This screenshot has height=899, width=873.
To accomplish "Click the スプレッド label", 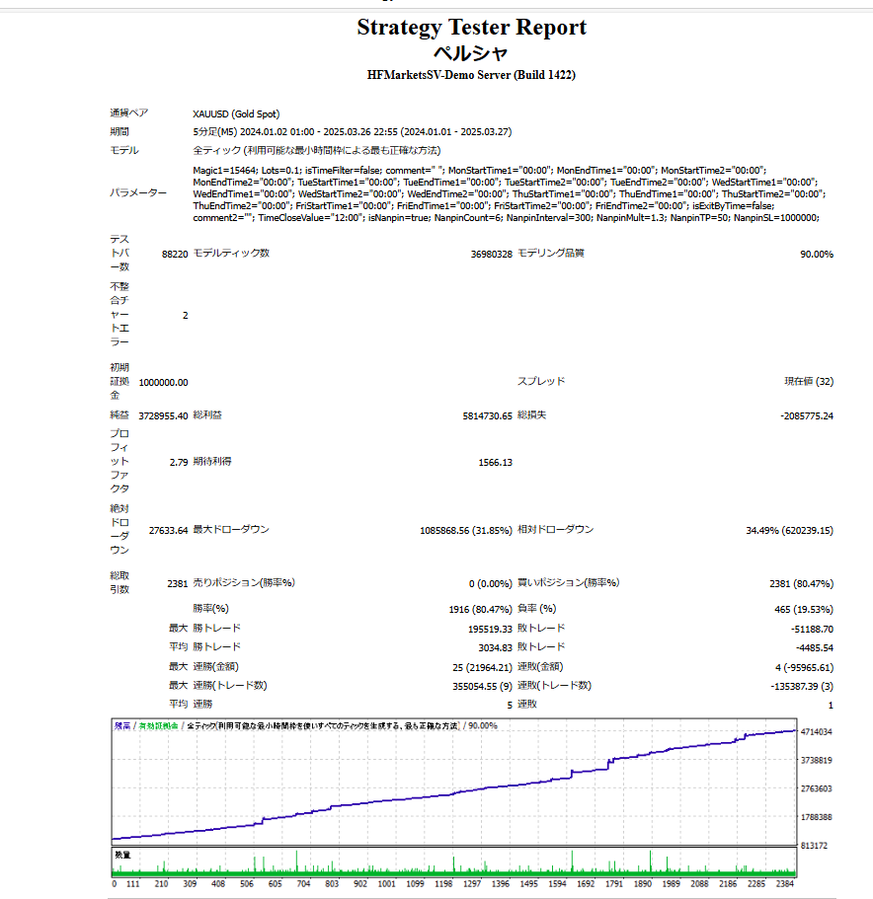I will 541,381.
